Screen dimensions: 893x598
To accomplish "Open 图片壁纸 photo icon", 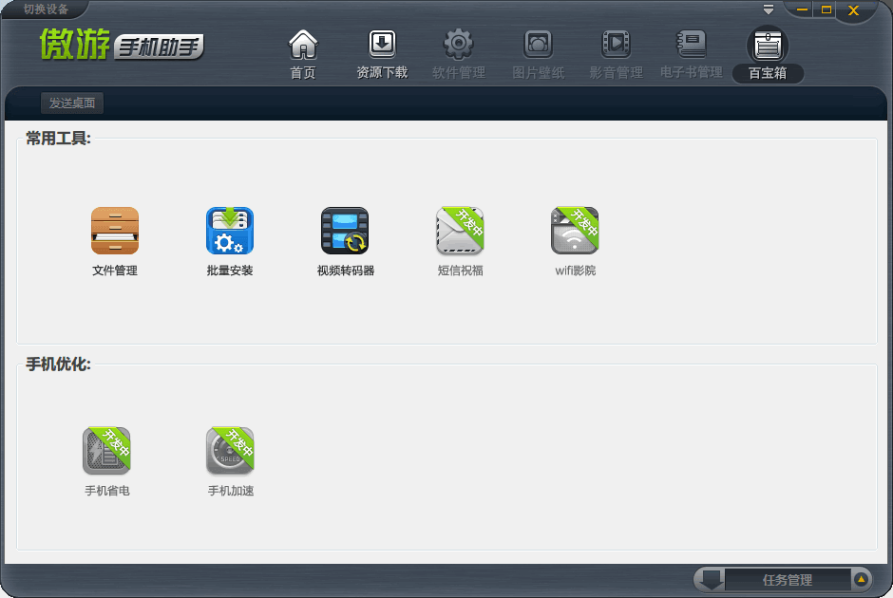I will click(x=539, y=45).
